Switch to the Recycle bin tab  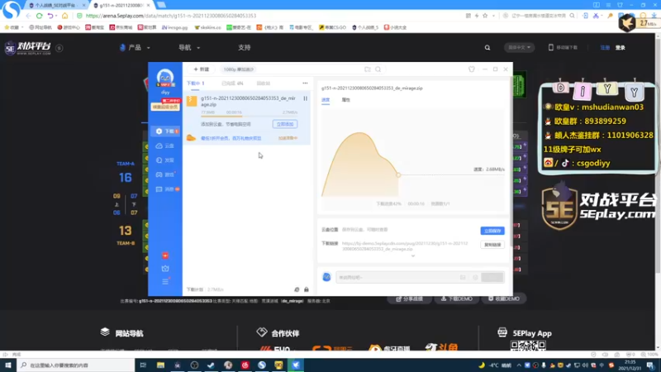coord(264,83)
